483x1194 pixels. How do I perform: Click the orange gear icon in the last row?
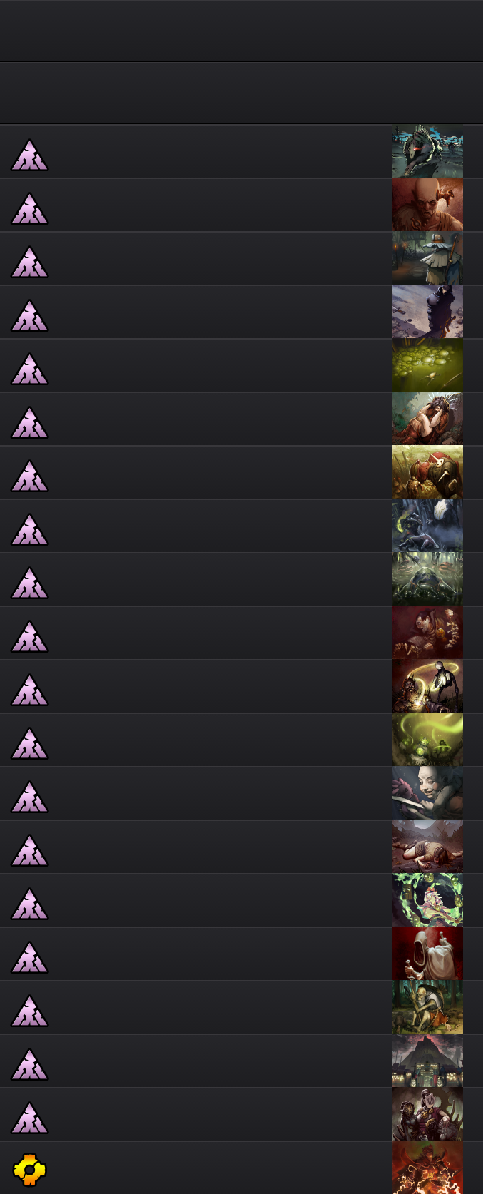(x=29, y=1170)
